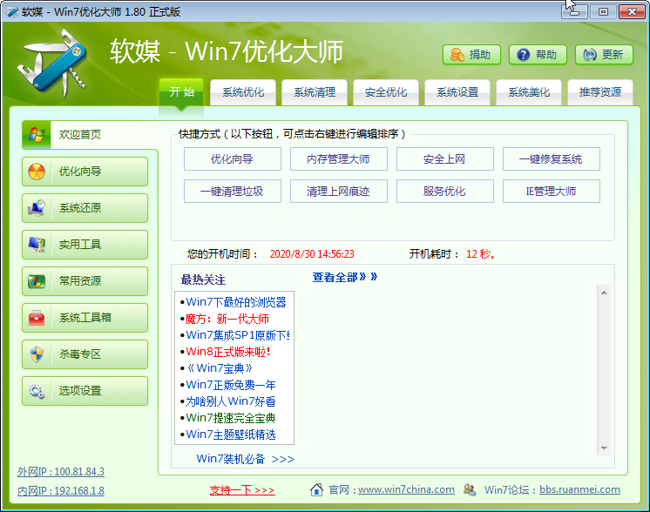
Task: Click the gold coins icon on 捐助
Action: point(457,55)
